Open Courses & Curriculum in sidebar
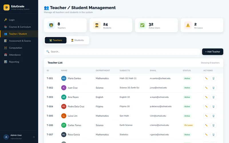This screenshot has height=143, width=229. point(19,27)
